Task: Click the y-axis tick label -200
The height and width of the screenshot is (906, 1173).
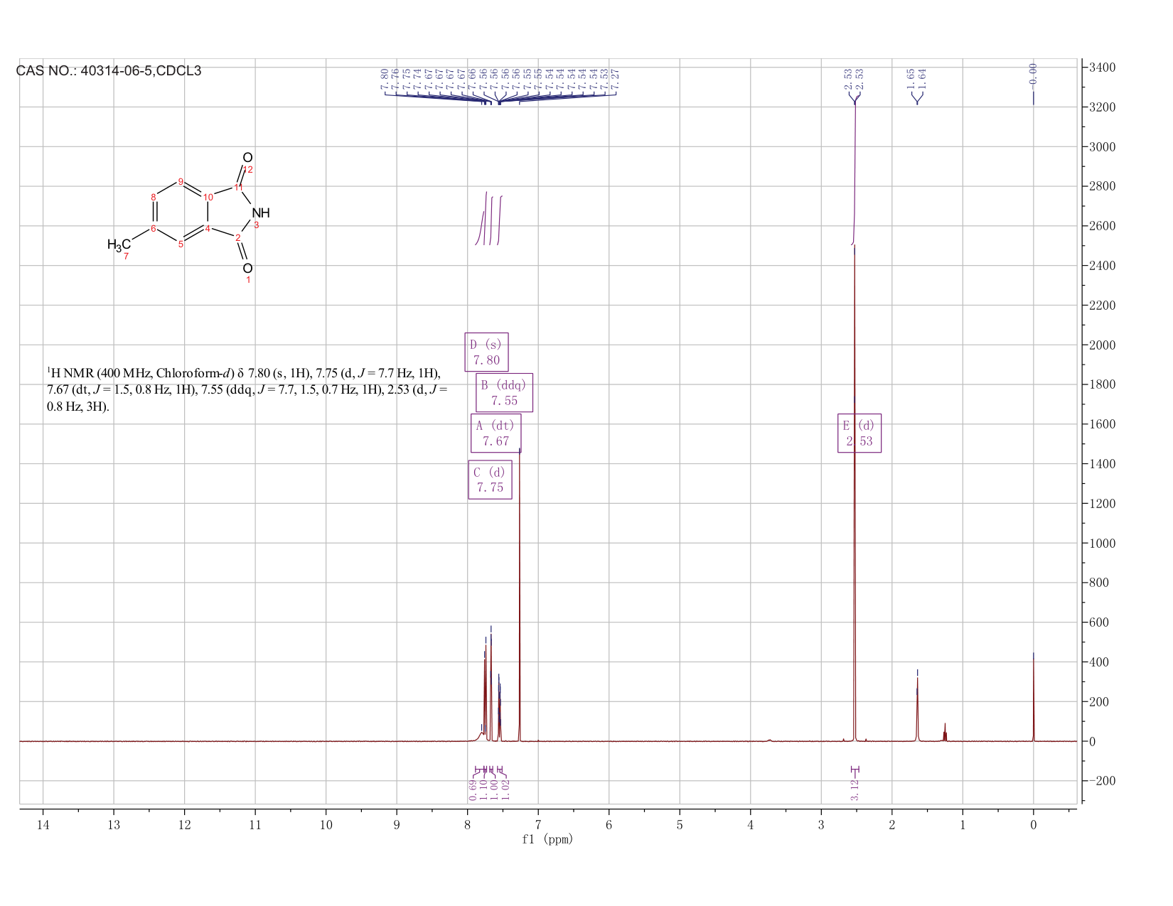Action: [1101, 781]
